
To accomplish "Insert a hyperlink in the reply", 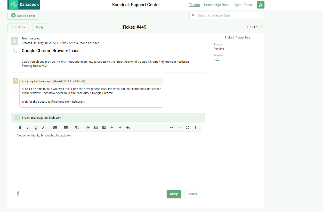I will click(x=88, y=128).
